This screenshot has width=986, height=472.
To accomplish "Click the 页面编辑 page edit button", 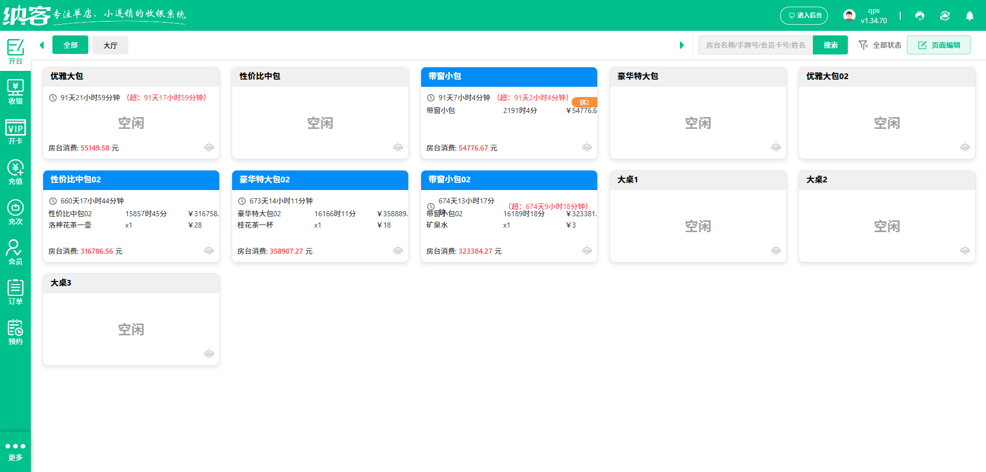I will point(939,45).
